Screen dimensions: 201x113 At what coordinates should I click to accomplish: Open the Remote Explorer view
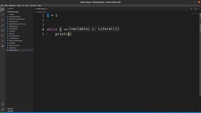tap(3, 35)
